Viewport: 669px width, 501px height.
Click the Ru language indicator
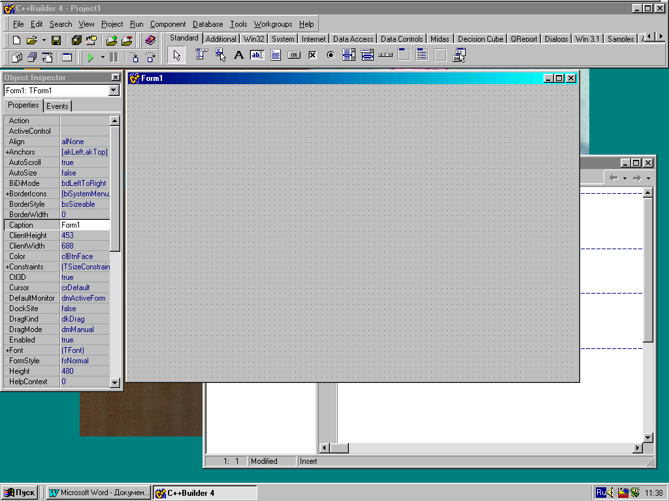click(601, 493)
